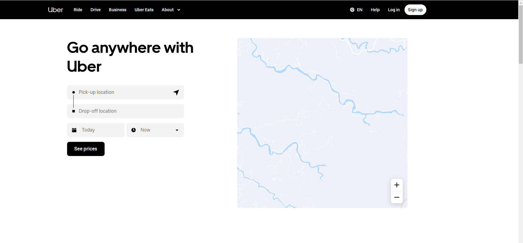Select Drive in the top navigation

[95, 10]
